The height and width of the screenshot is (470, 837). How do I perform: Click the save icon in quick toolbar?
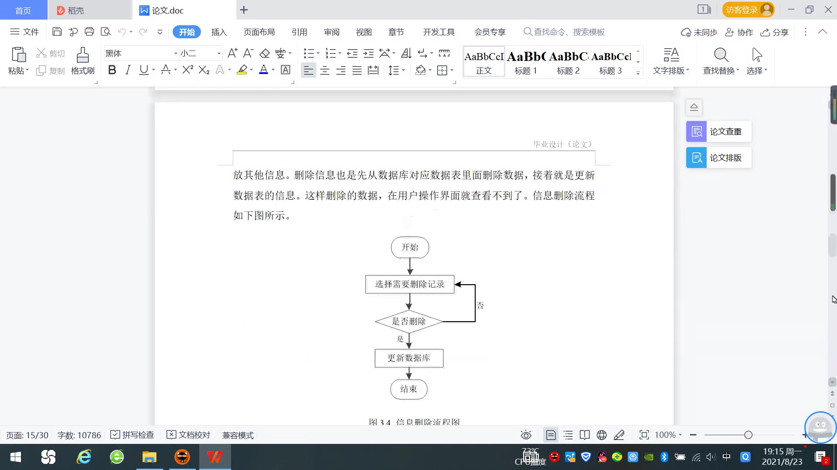click(x=57, y=32)
